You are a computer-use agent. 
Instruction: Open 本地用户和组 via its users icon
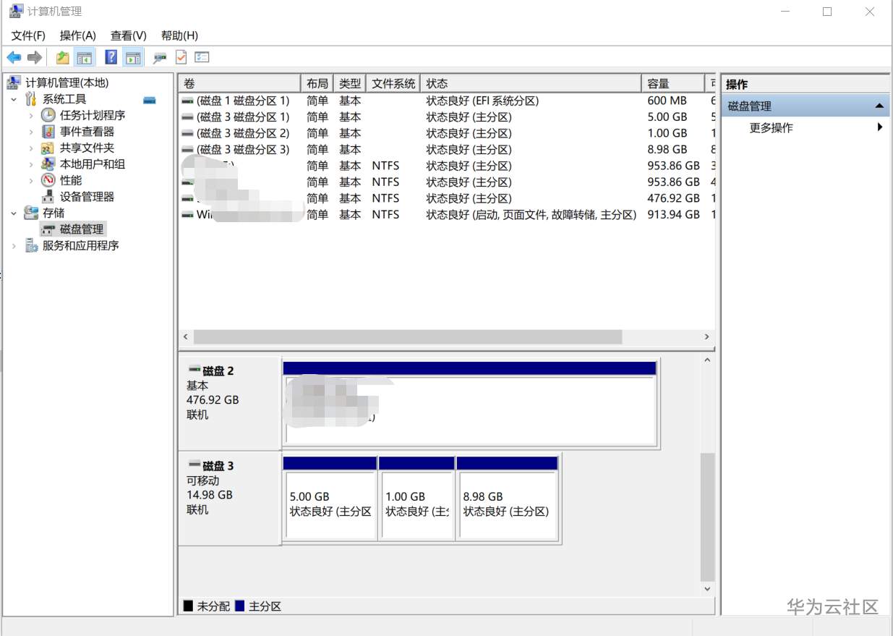48,164
